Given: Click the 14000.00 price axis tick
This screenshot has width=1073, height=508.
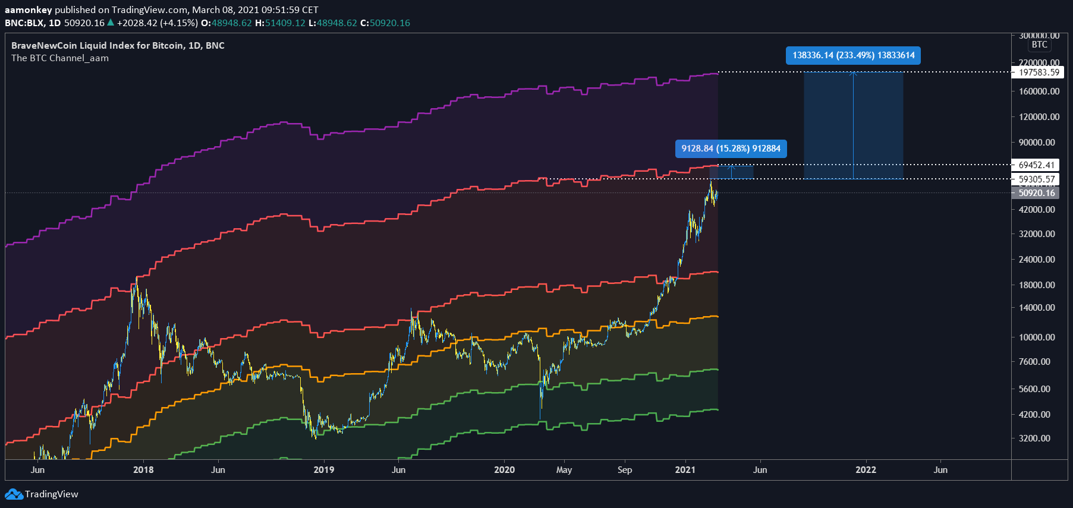Looking at the screenshot, I should [1037, 308].
